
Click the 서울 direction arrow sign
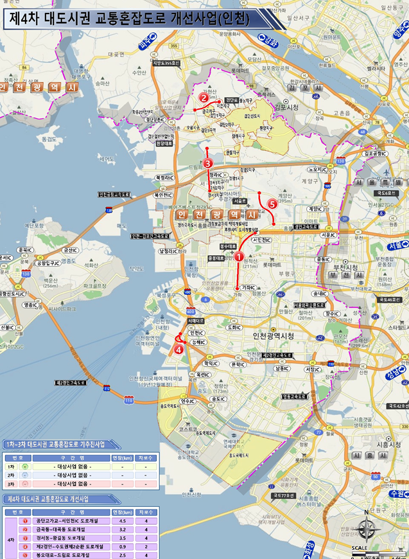point(398,245)
